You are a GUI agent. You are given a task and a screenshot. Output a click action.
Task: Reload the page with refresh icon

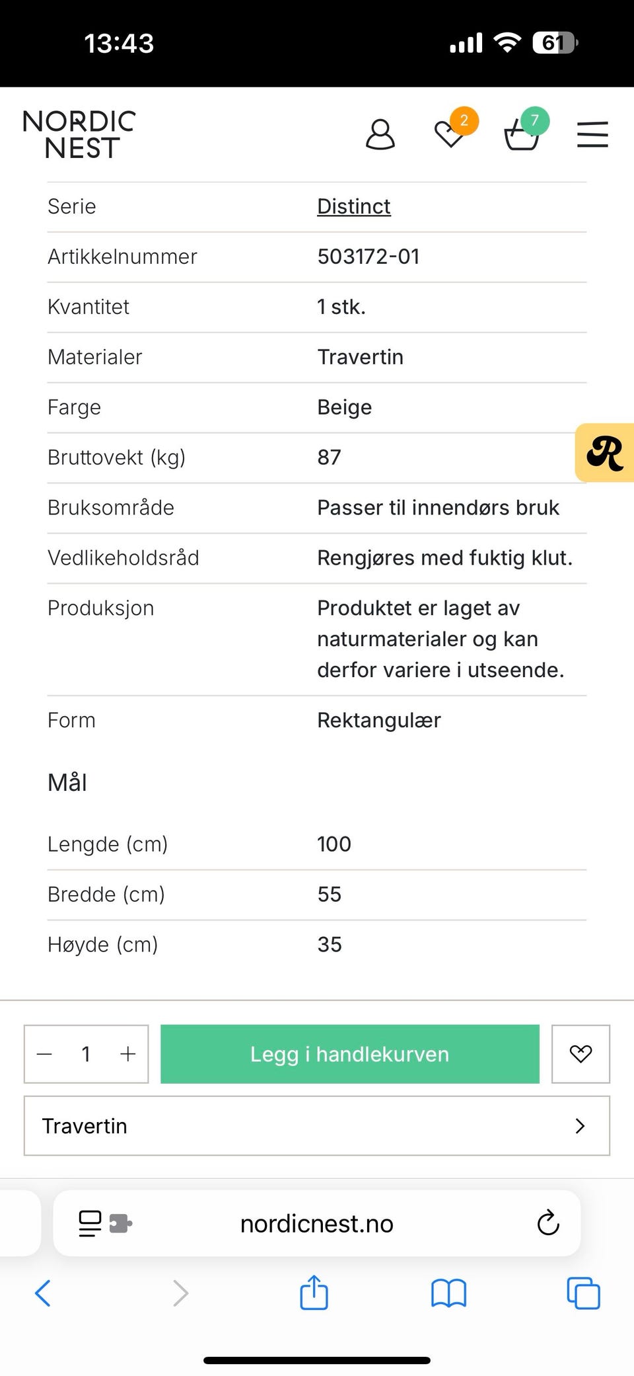pos(548,1223)
